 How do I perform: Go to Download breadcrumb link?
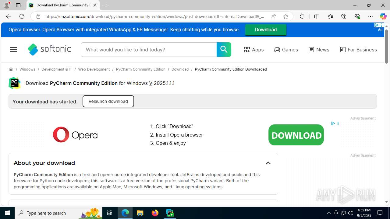[180, 69]
